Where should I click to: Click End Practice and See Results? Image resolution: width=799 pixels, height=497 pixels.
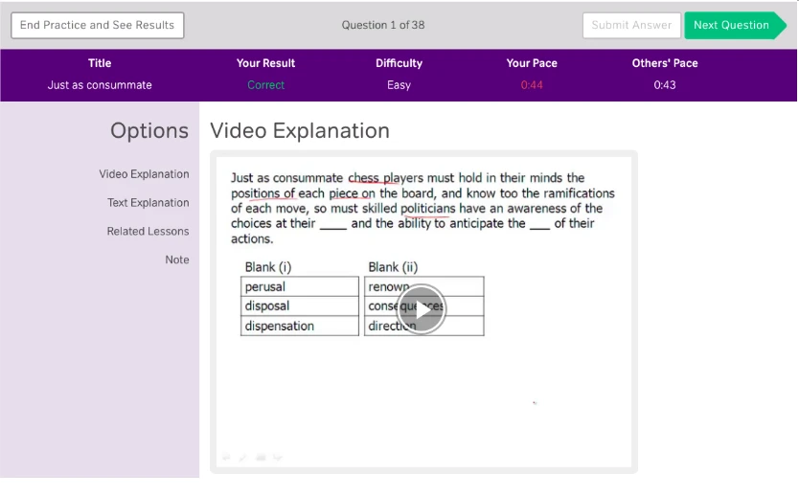point(97,25)
